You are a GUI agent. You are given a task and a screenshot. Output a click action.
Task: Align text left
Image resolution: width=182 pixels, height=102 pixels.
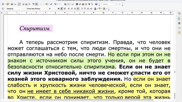(69, 8)
